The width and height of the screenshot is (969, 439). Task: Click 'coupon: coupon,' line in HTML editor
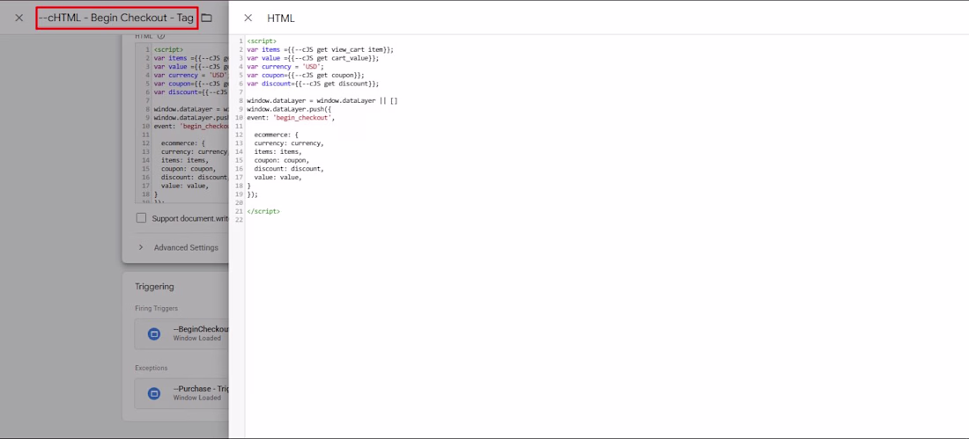[x=282, y=160]
